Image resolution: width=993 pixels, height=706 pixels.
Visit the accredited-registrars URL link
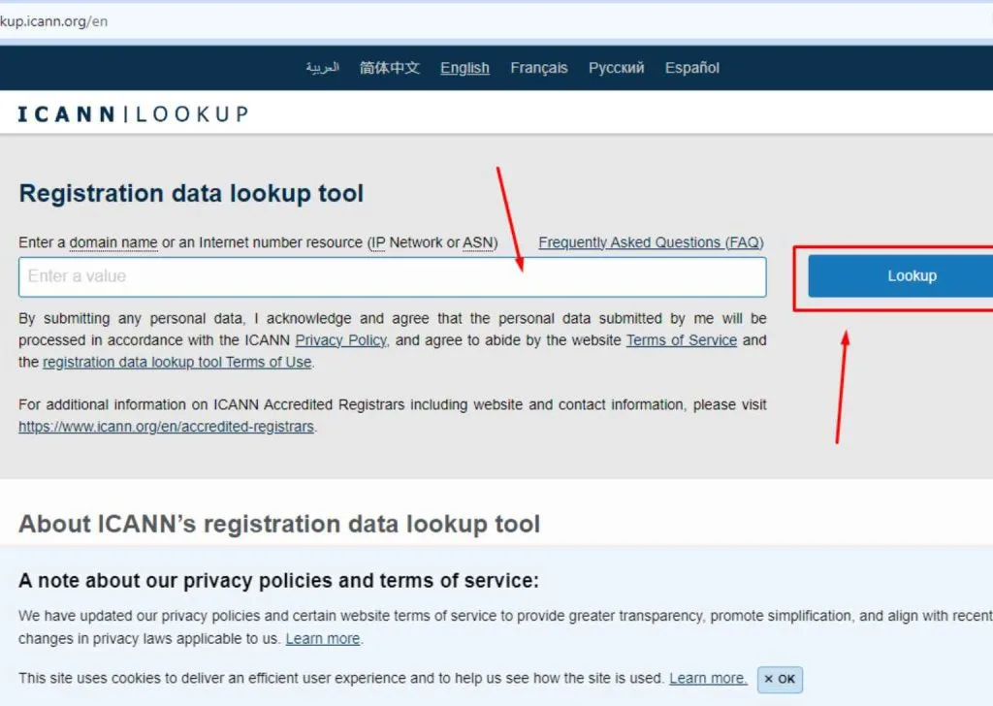click(x=166, y=427)
